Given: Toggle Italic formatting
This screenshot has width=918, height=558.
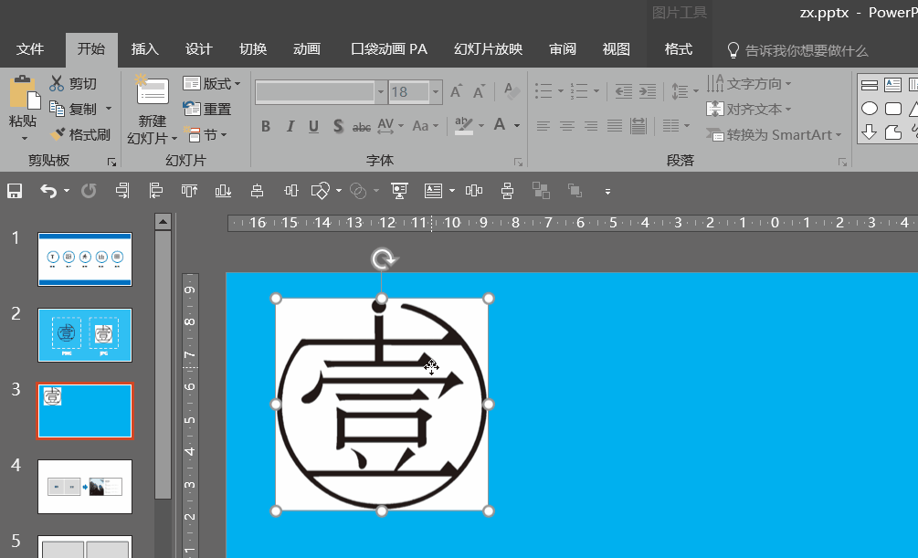Looking at the screenshot, I should (290, 126).
